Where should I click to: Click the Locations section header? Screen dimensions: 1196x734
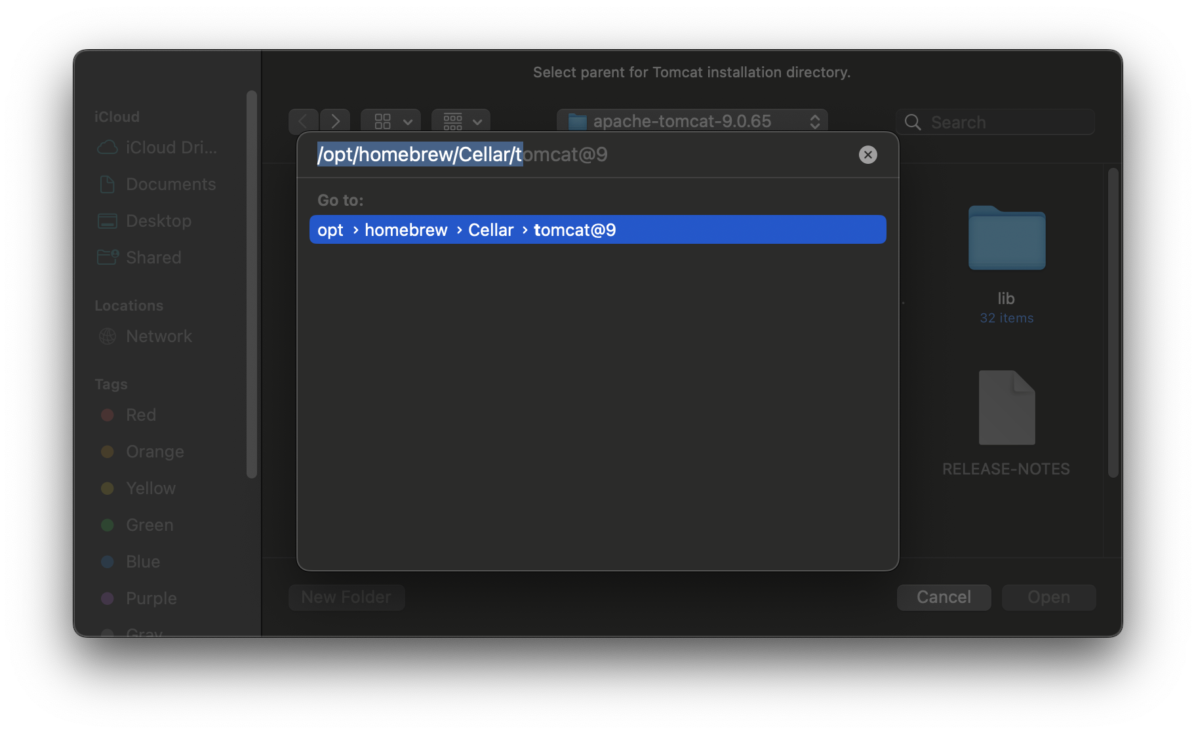point(129,305)
